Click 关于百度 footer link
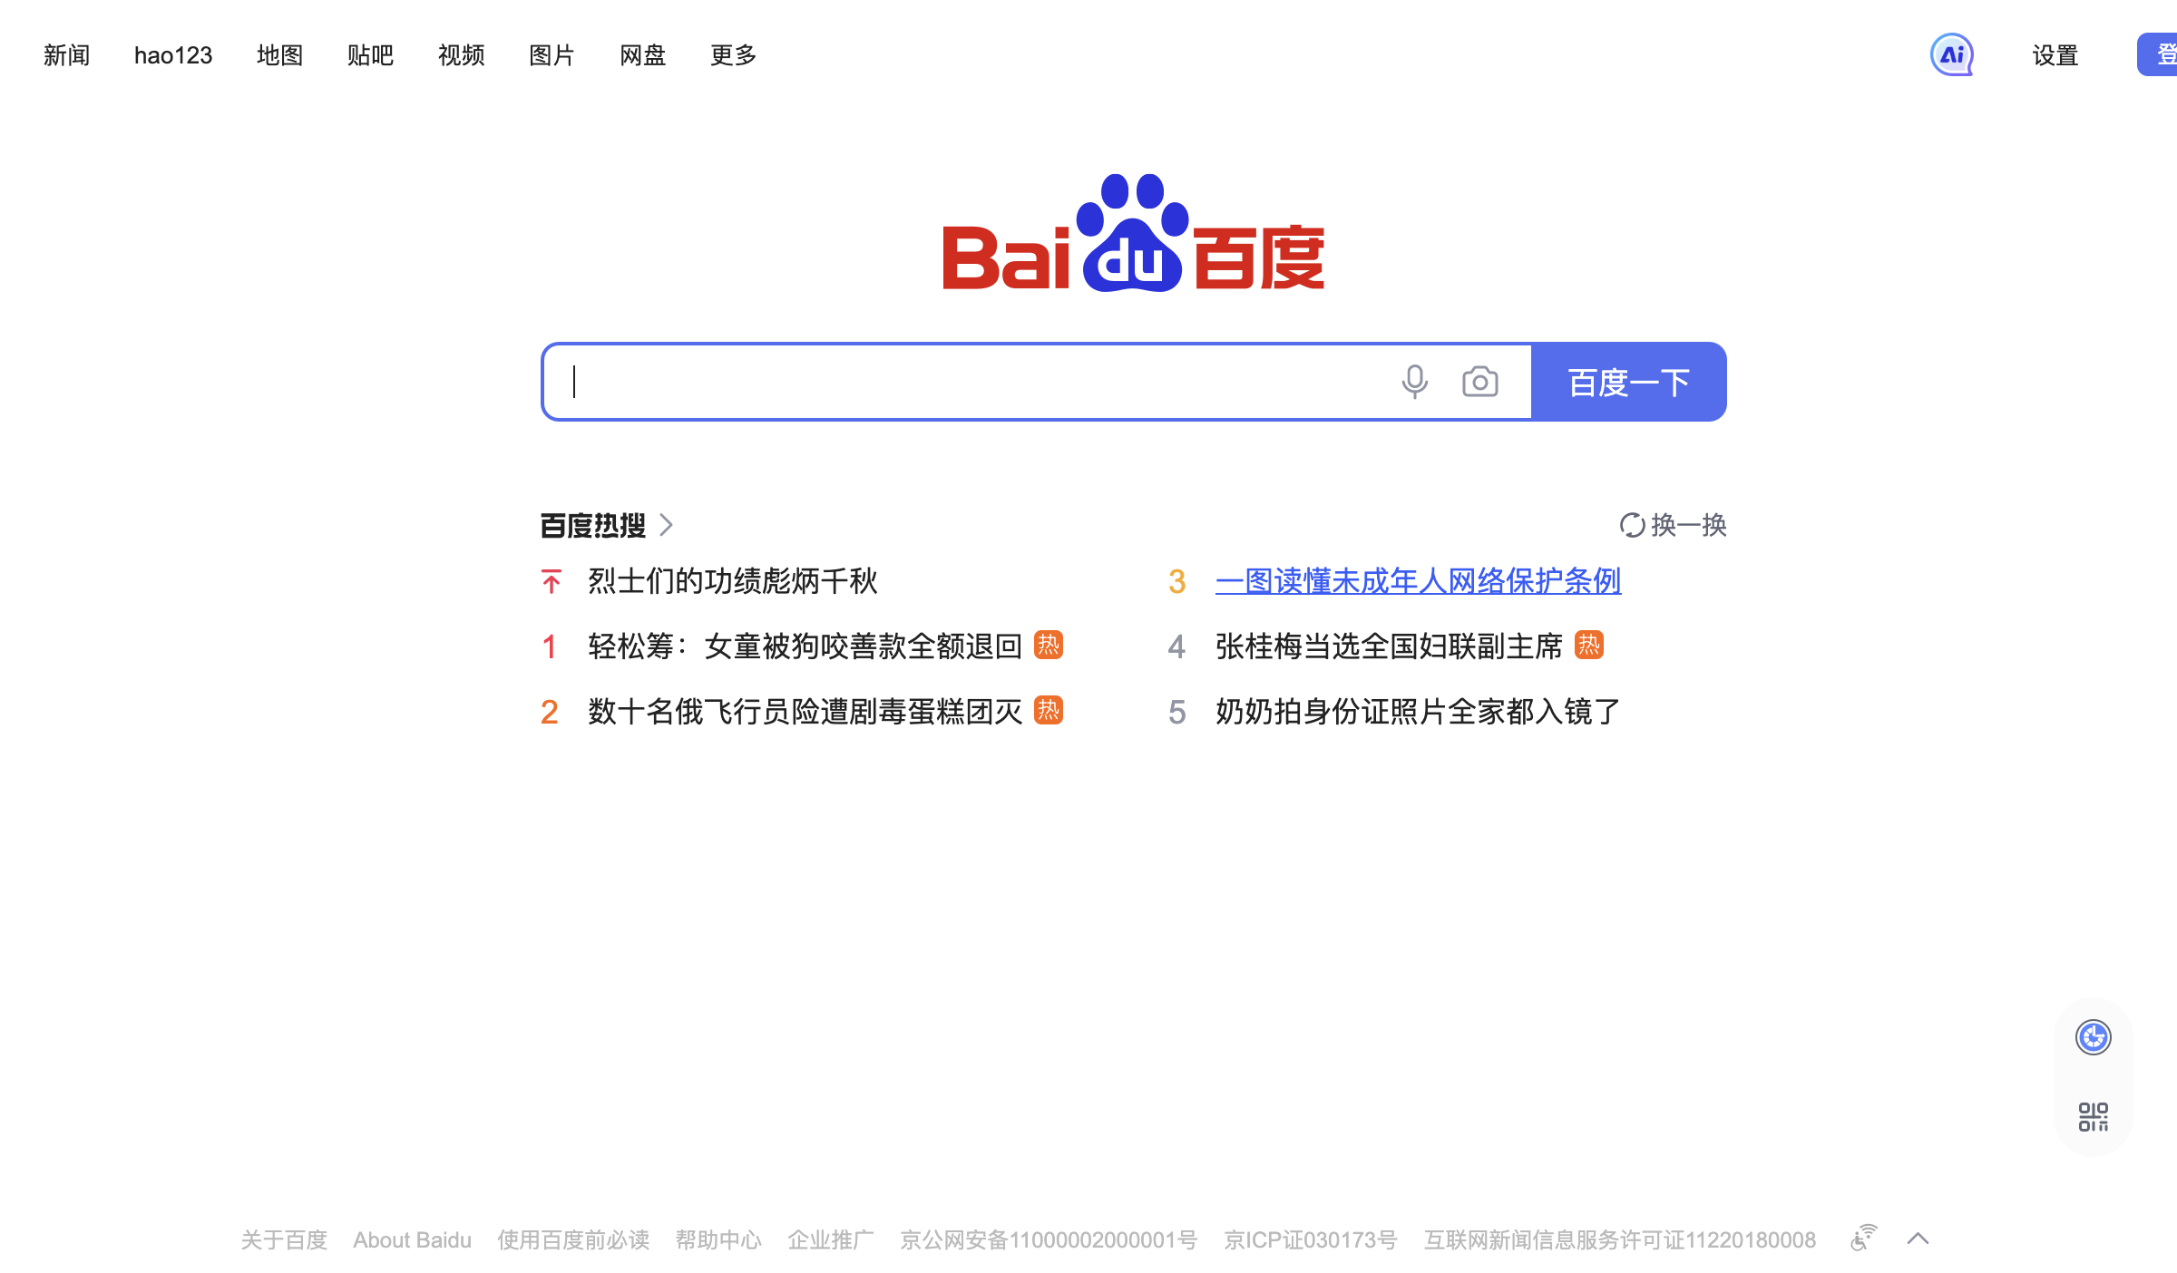Viewport: 2177px width, 1273px height. (284, 1239)
